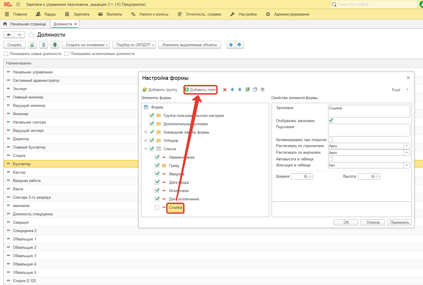
Task: Open help via question mark icon
Action: (262, 90)
